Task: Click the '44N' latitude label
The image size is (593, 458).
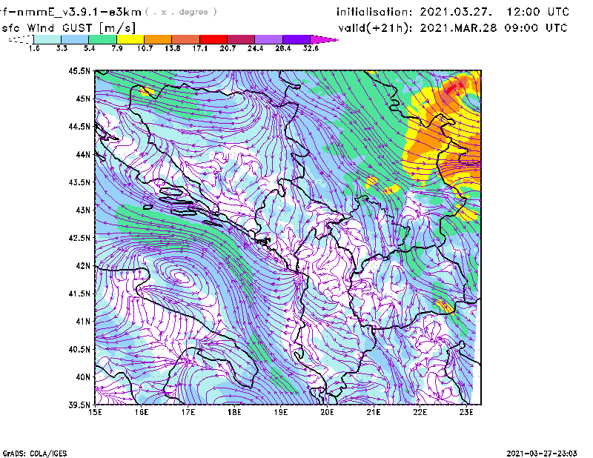Action: [83, 154]
